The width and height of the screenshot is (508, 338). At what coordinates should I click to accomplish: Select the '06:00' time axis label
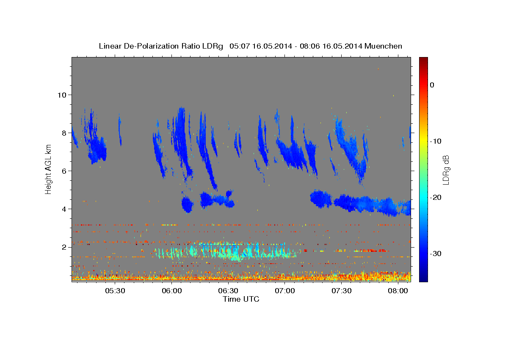171,291
